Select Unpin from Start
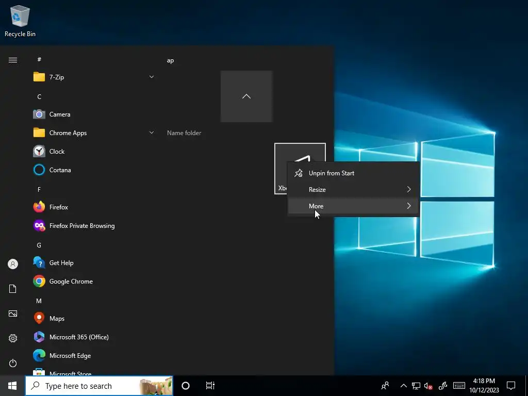Image resolution: width=528 pixels, height=396 pixels. tap(353, 173)
